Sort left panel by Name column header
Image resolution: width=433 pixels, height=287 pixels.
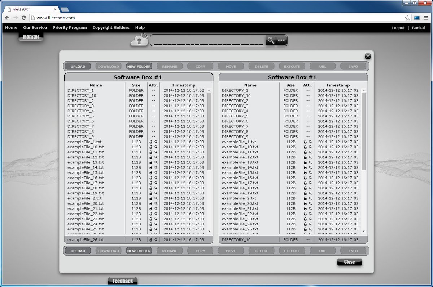point(96,85)
